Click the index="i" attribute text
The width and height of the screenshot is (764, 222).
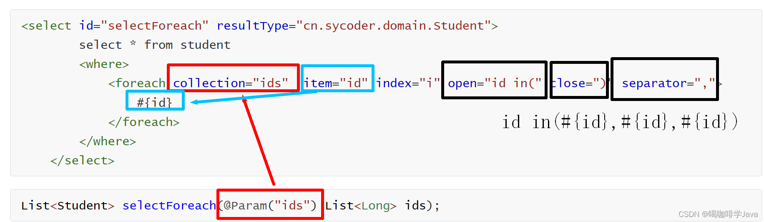coord(408,83)
